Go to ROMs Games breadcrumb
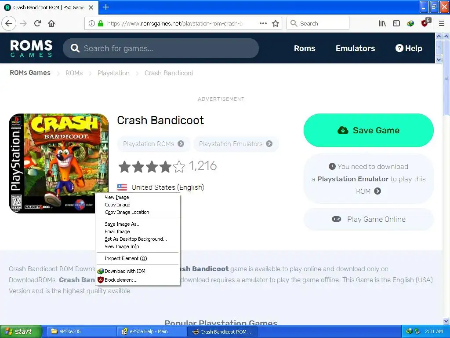Image resolution: width=450 pixels, height=338 pixels. tap(30, 73)
